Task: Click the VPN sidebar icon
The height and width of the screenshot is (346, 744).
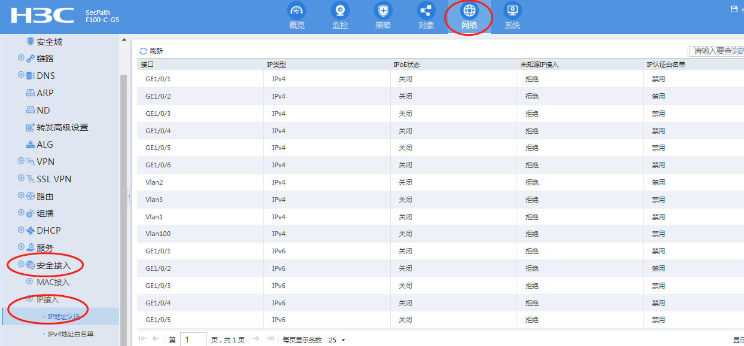Action: pyautogui.click(x=31, y=161)
